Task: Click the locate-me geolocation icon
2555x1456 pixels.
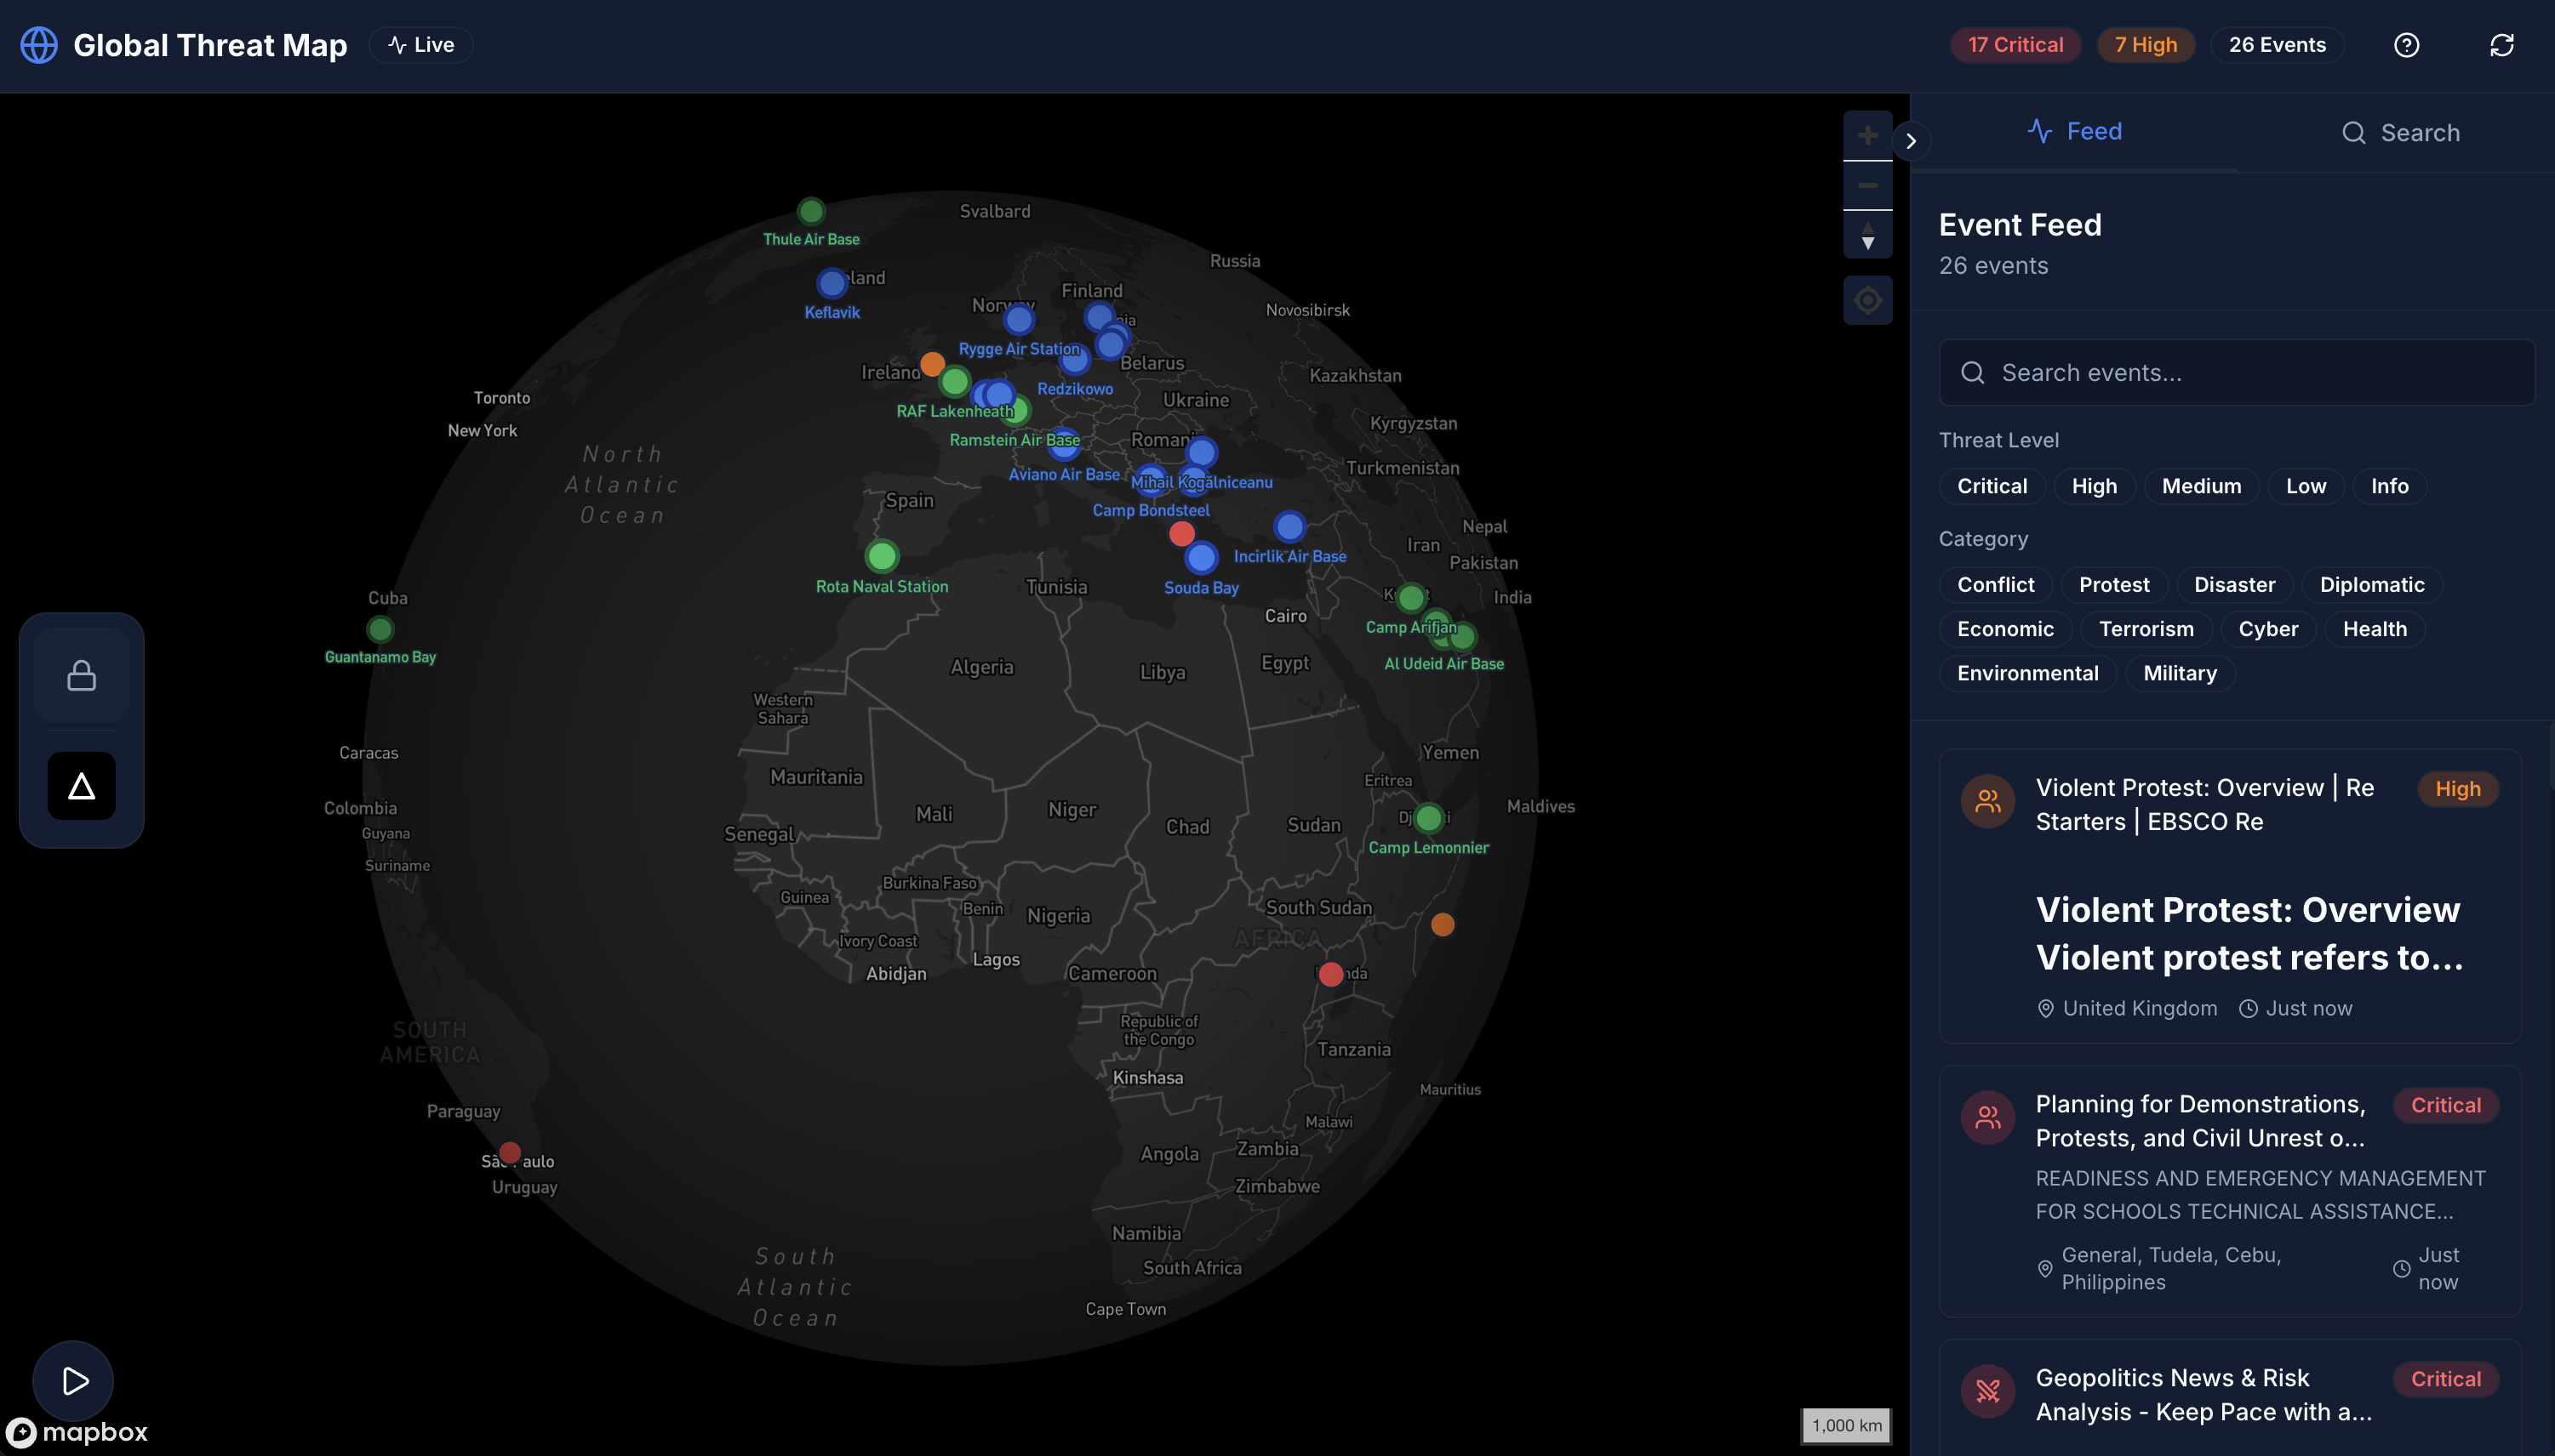Action: click(1866, 300)
